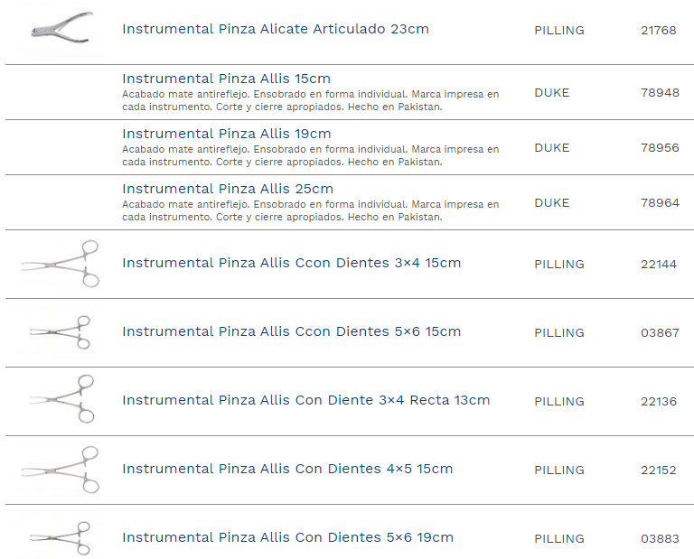Open Instrumental Pinza Allis 19cm product

pyautogui.click(x=227, y=134)
